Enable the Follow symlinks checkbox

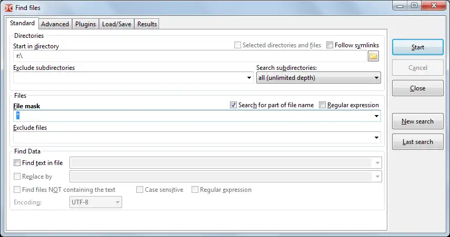pyautogui.click(x=331, y=45)
